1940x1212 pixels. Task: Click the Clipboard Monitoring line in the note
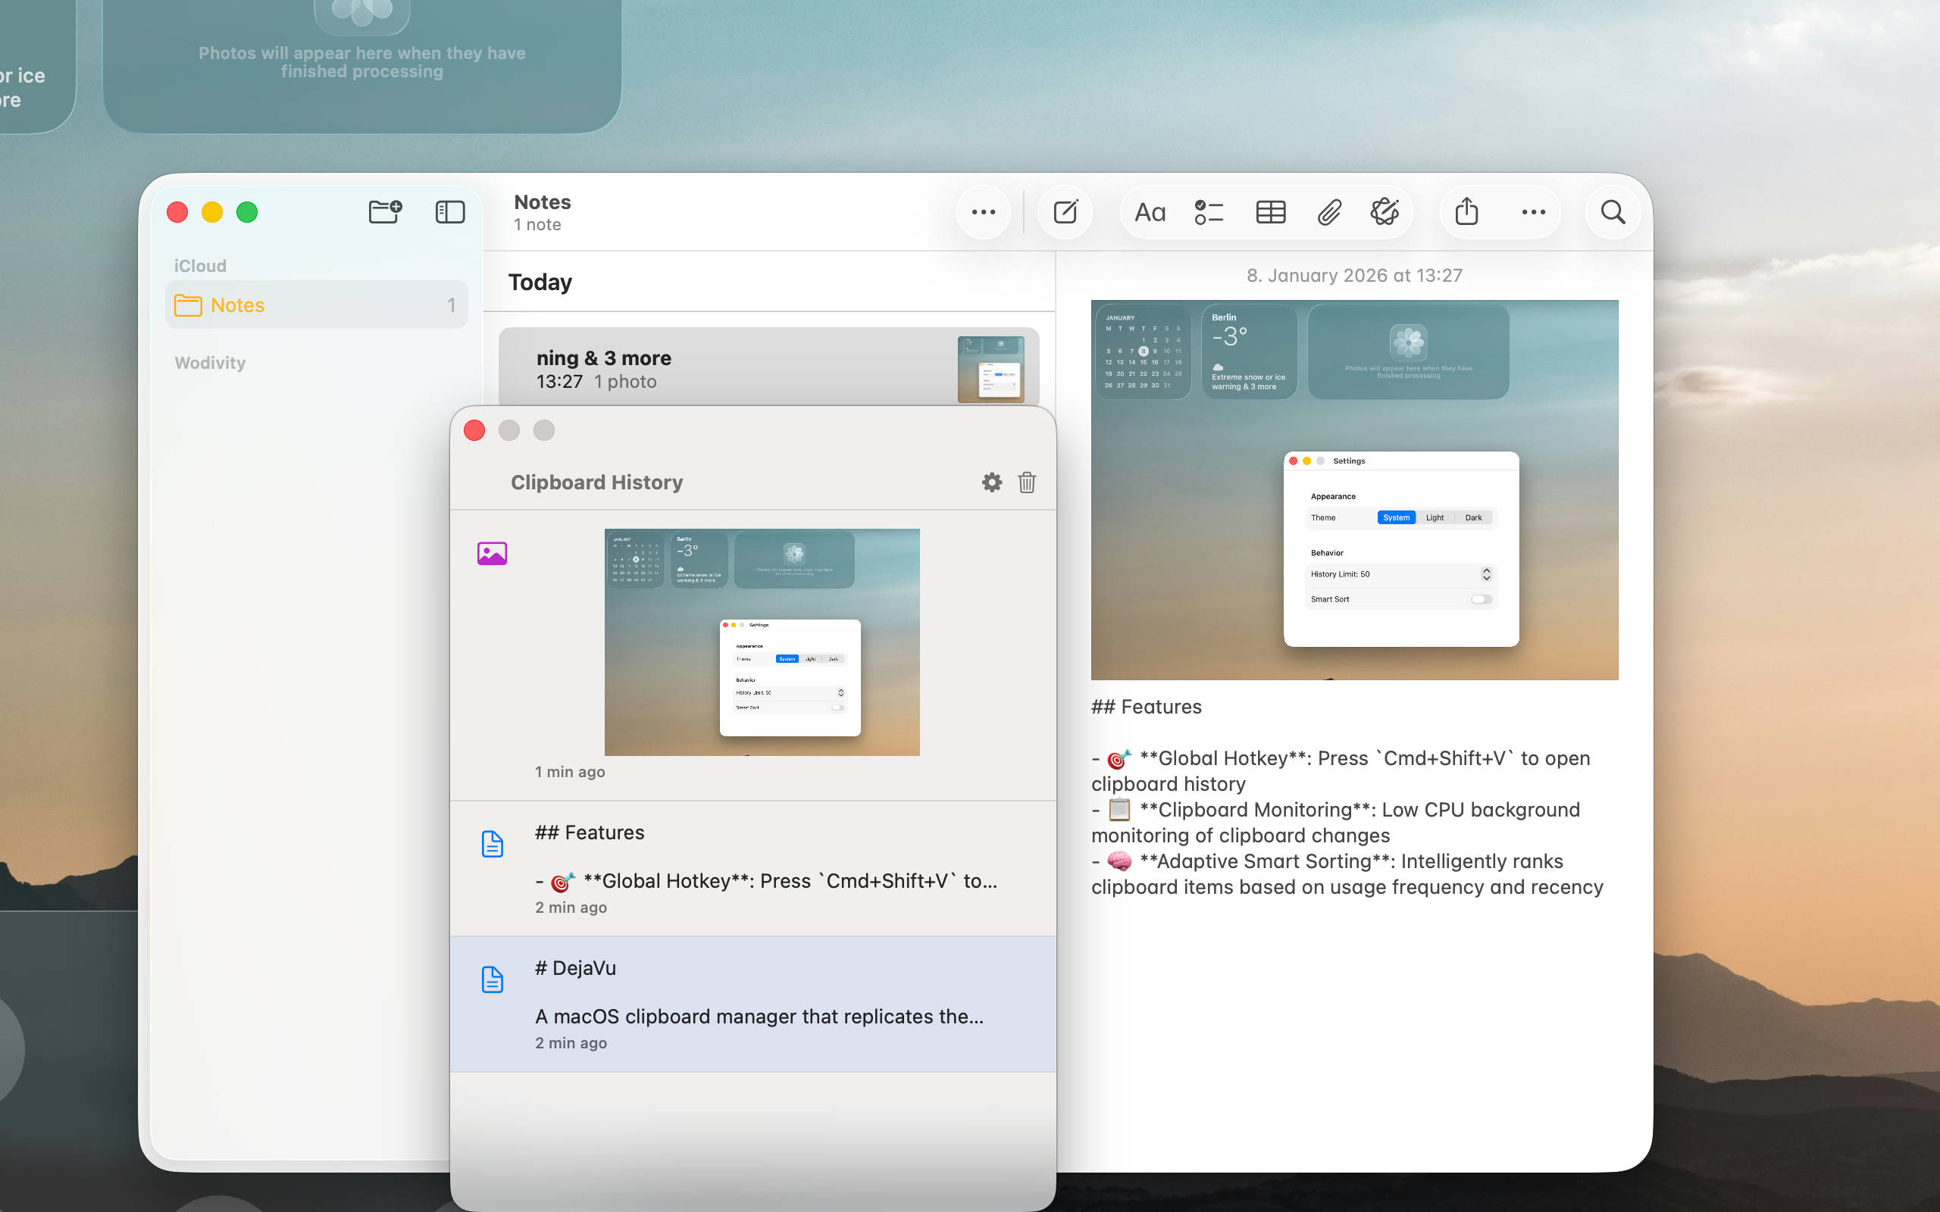[x=1335, y=823]
